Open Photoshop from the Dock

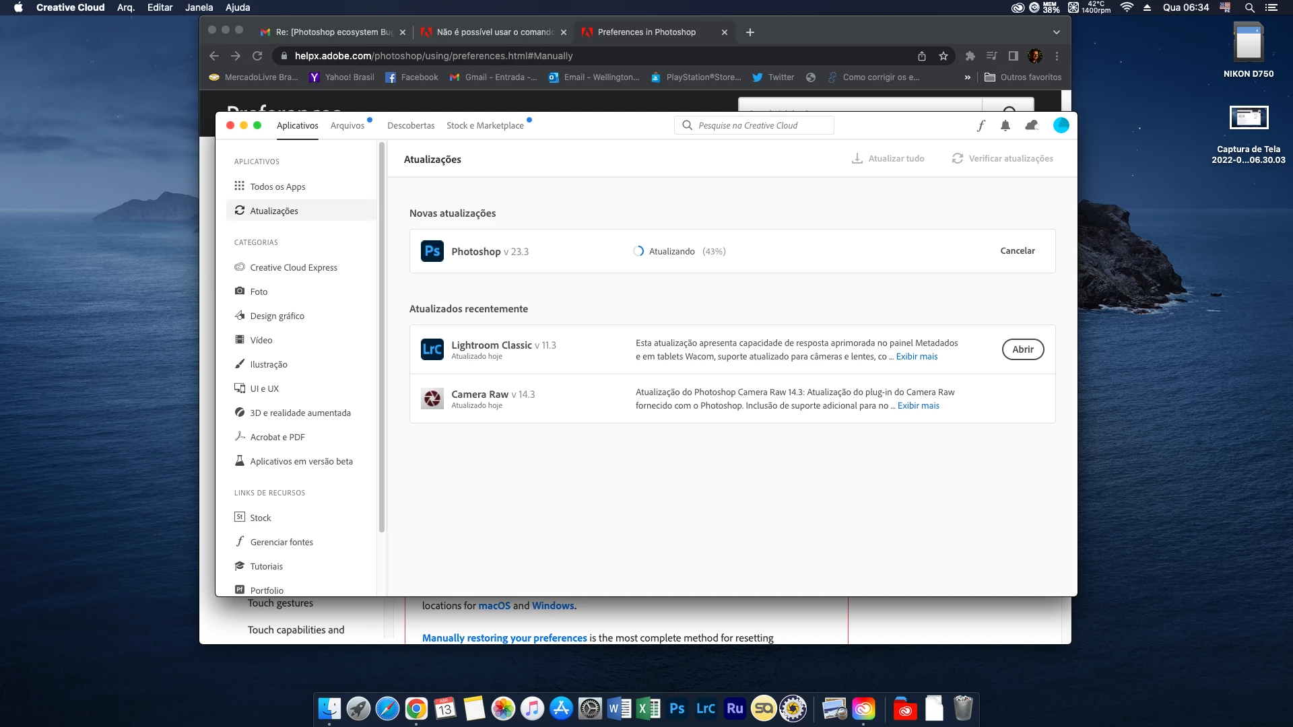677,708
